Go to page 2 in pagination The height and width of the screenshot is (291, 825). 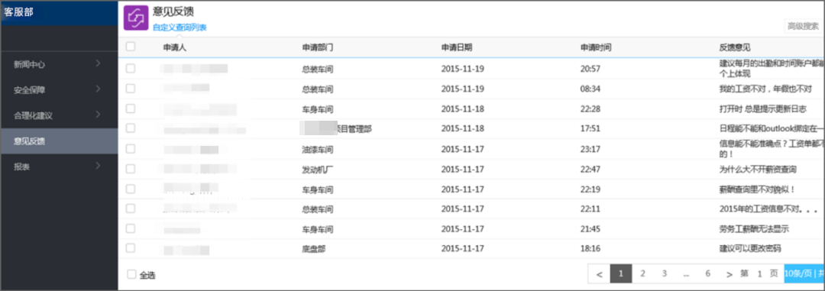click(x=642, y=273)
